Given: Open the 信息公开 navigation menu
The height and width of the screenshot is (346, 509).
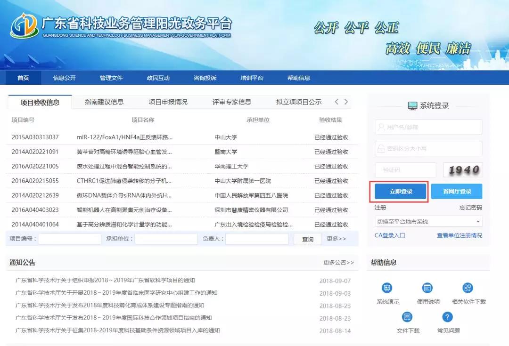Looking at the screenshot, I should pyautogui.click(x=64, y=78).
